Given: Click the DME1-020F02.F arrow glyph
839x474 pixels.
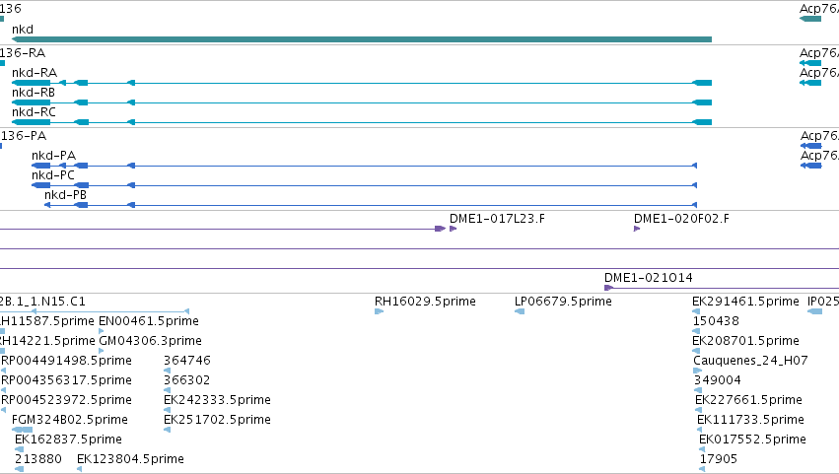Looking at the screenshot, I should (x=637, y=229).
